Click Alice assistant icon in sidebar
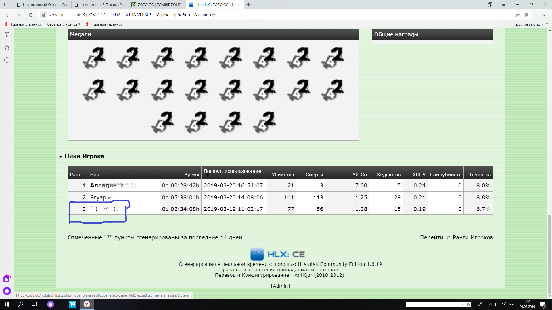552x310 pixels. [7, 291]
